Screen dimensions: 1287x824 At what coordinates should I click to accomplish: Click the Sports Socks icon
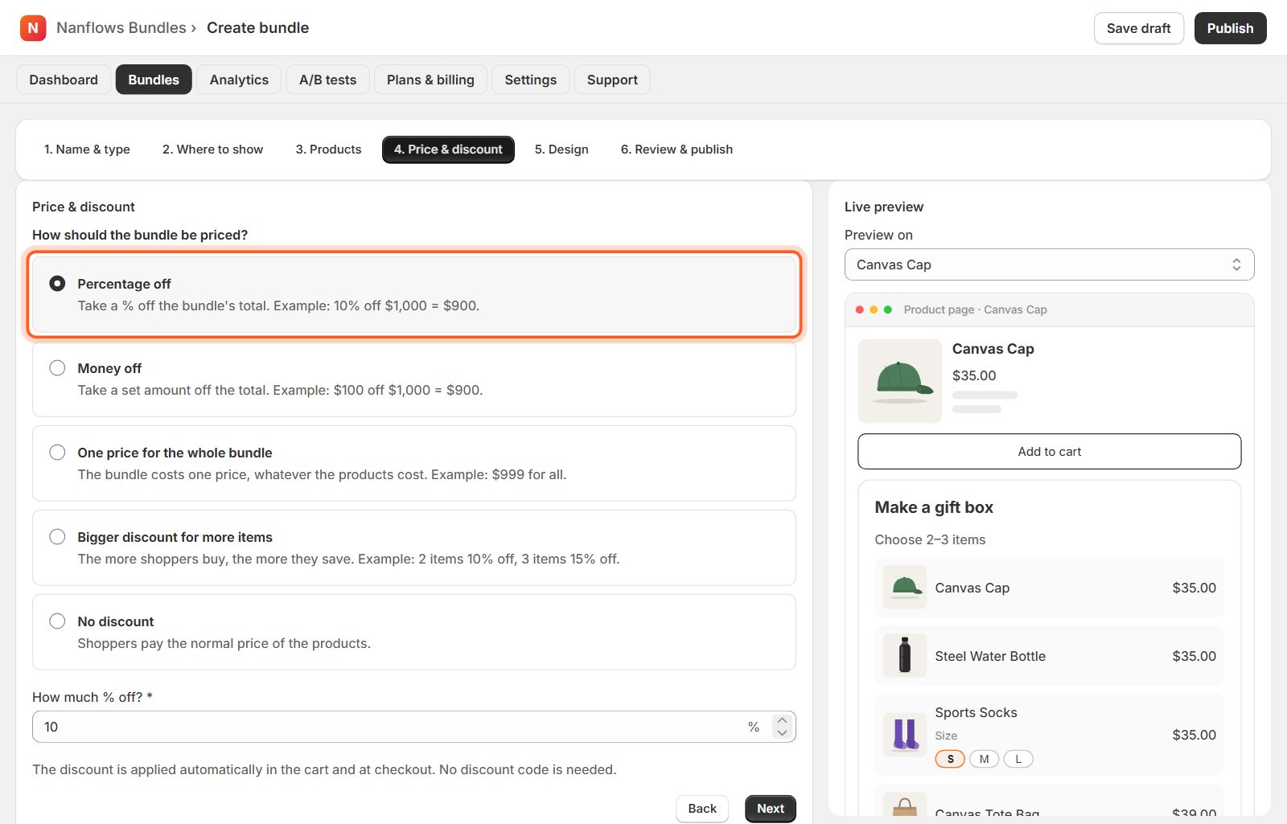click(905, 735)
